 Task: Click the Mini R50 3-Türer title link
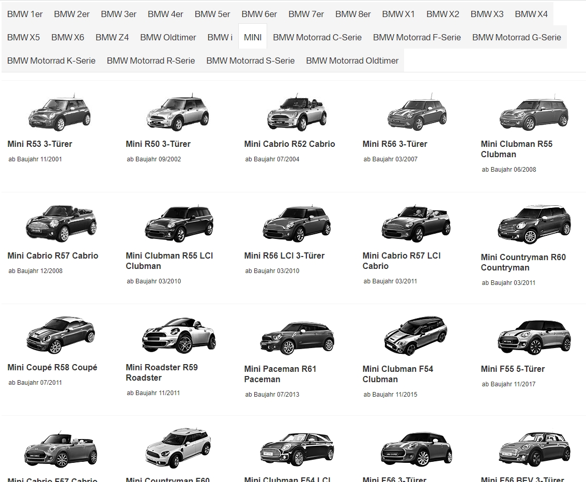coord(158,144)
